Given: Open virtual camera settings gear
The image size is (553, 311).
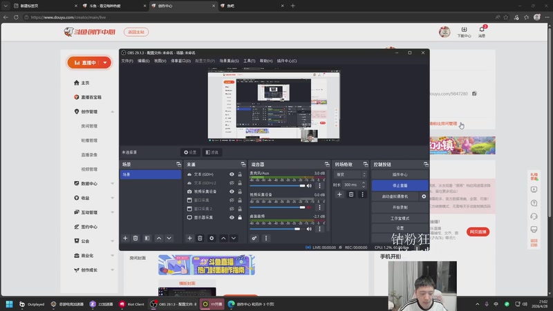Looking at the screenshot, I should pyautogui.click(x=424, y=196).
